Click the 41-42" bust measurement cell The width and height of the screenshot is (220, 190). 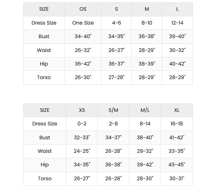pos(177,137)
